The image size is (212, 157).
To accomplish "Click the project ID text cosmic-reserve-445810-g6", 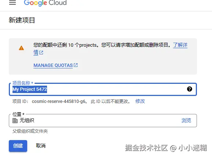I will [x=58, y=101].
